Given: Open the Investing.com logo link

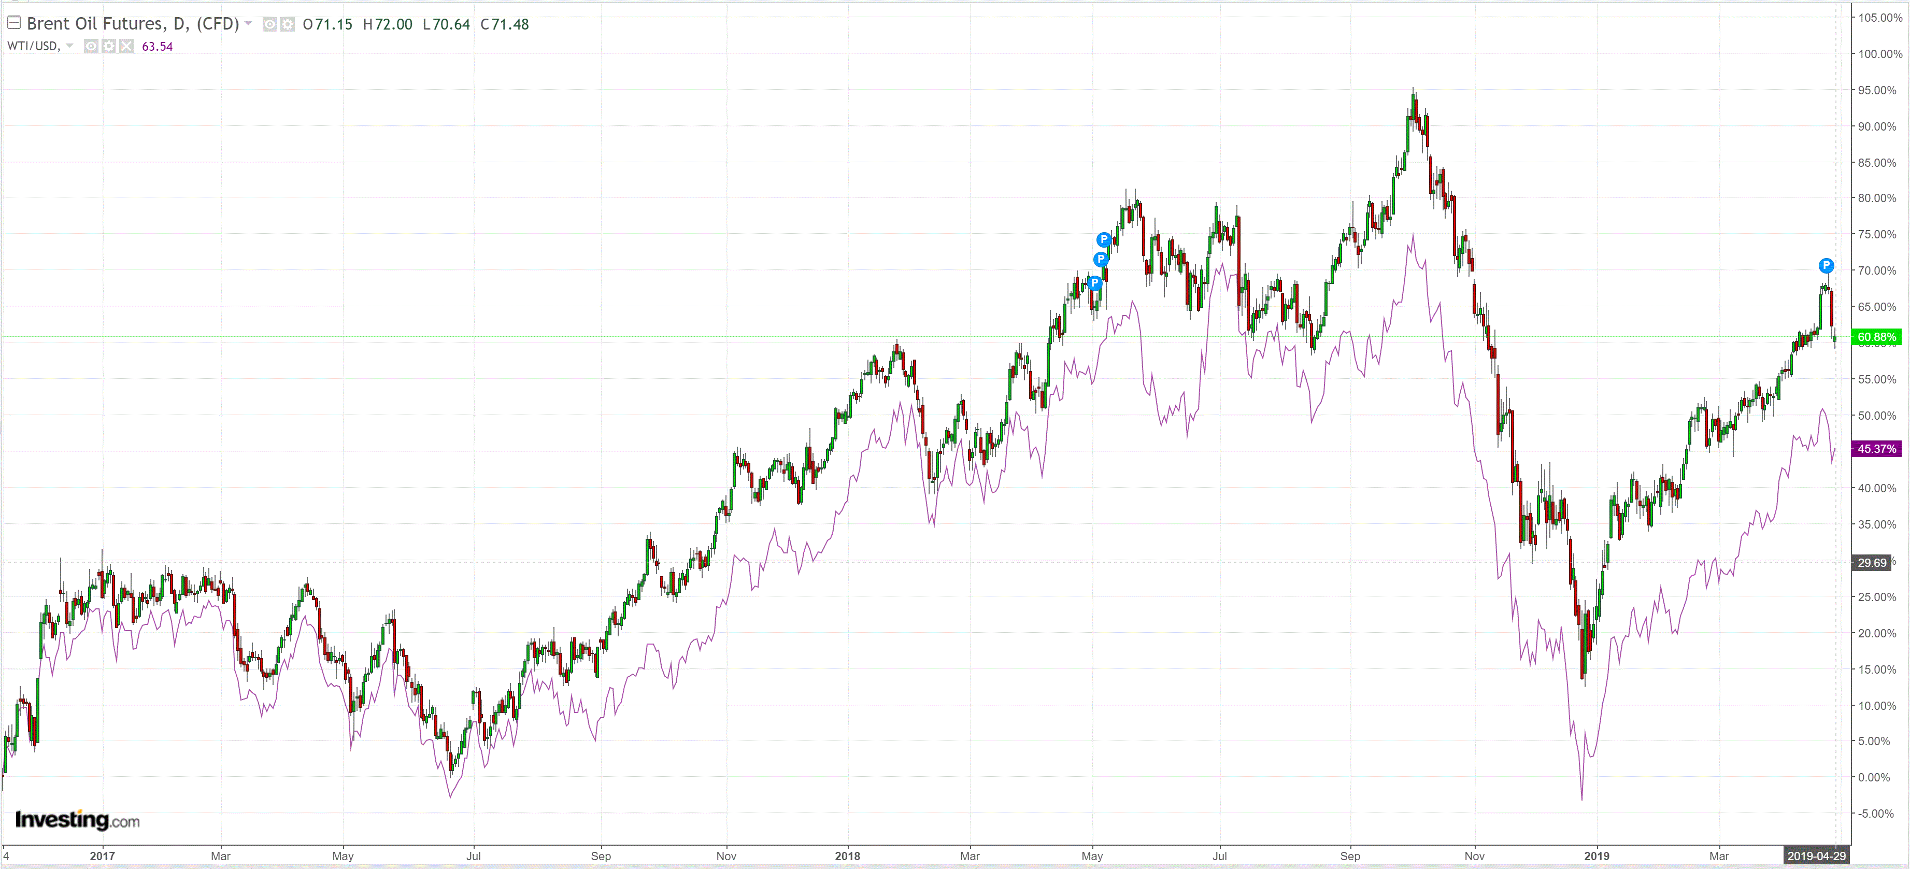Looking at the screenshot, I should (77, 820).
